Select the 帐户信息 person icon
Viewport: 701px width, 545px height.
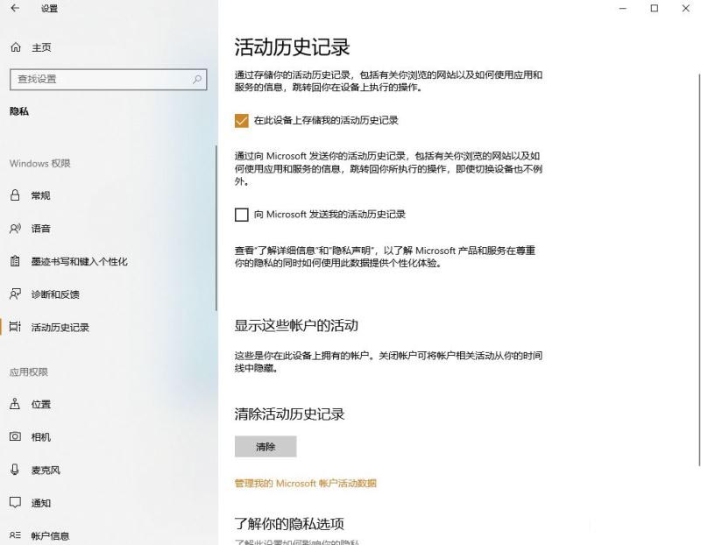tap(15, 533)
